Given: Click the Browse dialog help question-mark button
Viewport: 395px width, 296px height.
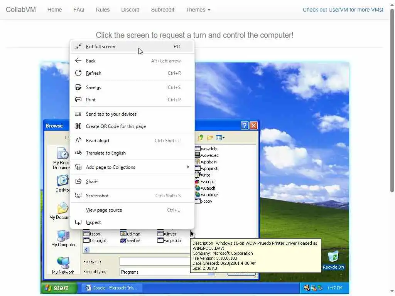Looking at the screenshot, I should coord(244,125).
